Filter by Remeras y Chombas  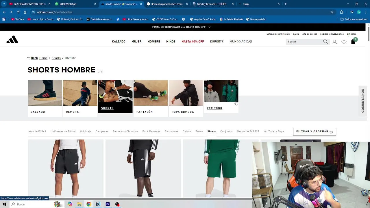[125, 131]
